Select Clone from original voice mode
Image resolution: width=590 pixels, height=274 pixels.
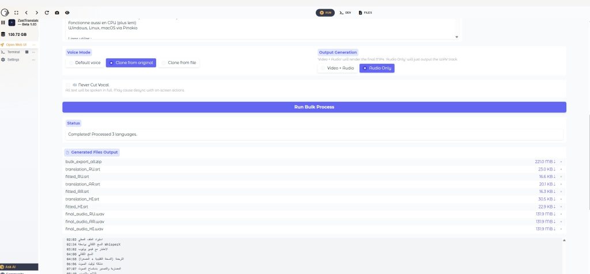click(131, 63)
